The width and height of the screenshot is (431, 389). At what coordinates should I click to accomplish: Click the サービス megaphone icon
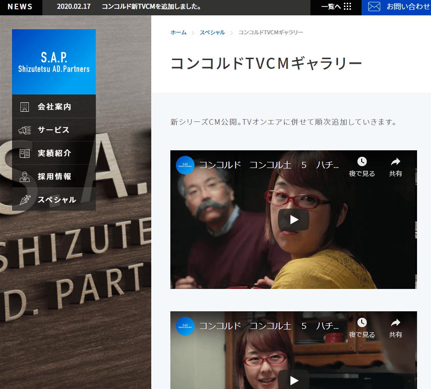25,130
